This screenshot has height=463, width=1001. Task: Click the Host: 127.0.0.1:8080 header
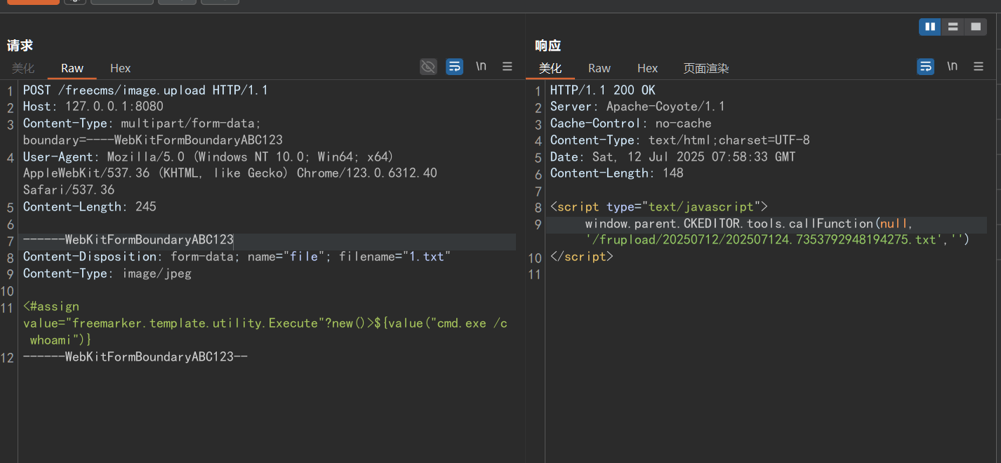(x=93, y=107)
